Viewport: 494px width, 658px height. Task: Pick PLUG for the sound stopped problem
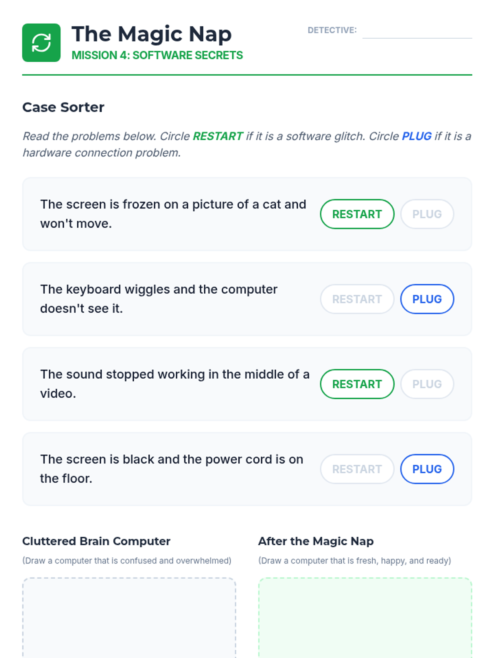pyautogui.click(x=427, y=384)
